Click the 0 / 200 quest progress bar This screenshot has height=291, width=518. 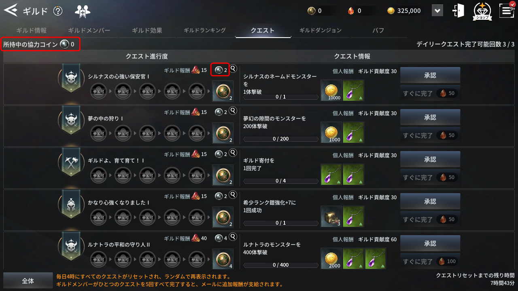(x=281, y=139)
